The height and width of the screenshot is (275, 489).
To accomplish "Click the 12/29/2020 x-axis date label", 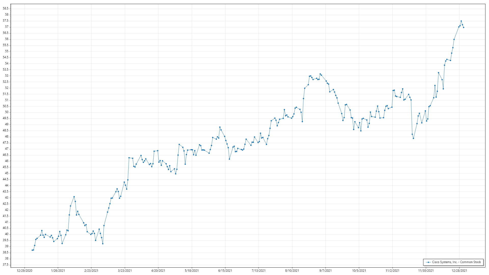I will pyautogui.click(x=24, y=271).
